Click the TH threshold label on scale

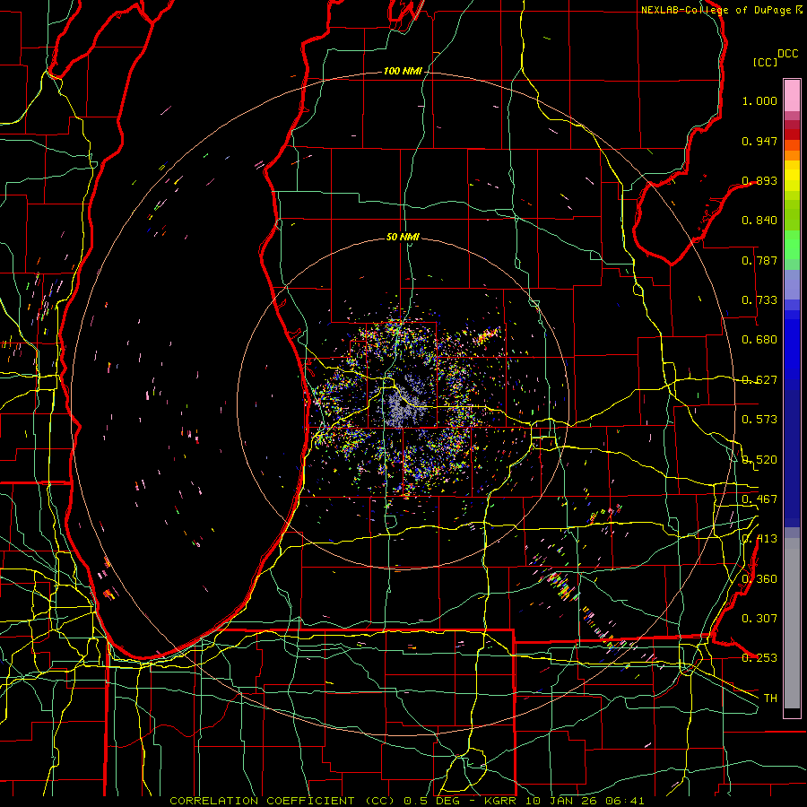point(770,699)
